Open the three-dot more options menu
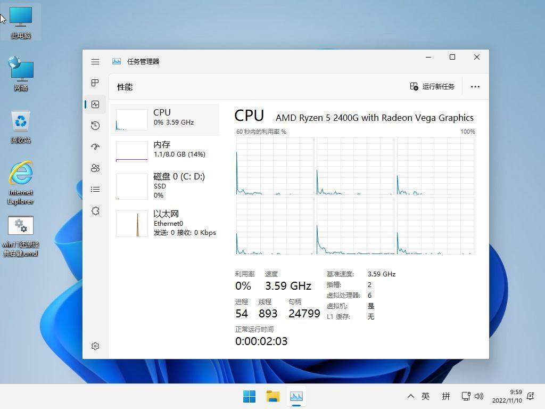 (x=475, y=87)
